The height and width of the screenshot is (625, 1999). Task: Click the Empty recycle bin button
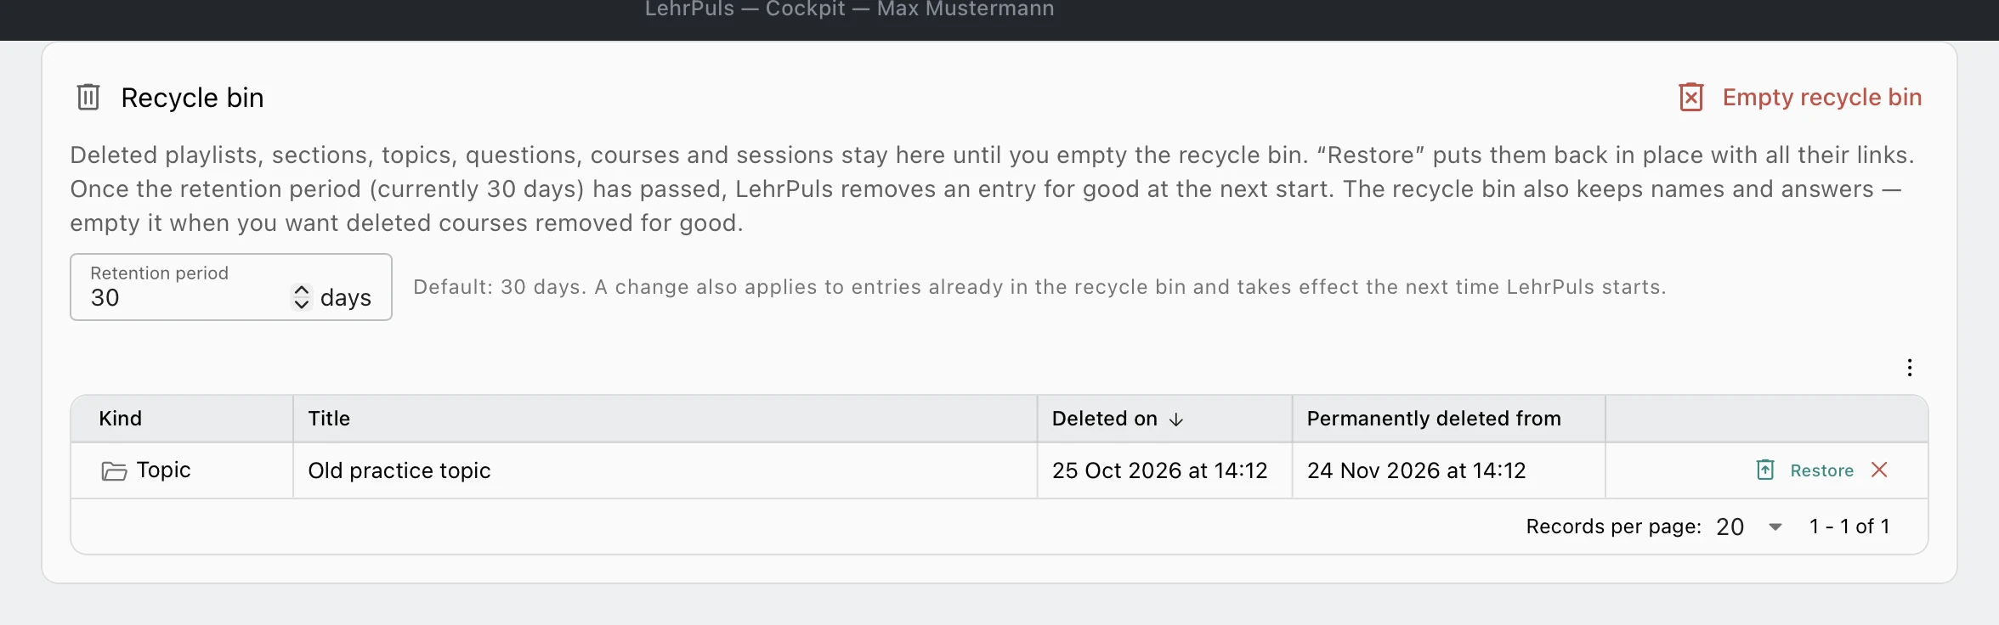1800,97
